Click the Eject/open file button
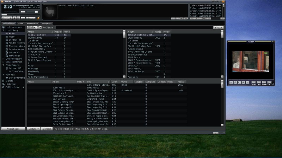 (23, 18)
